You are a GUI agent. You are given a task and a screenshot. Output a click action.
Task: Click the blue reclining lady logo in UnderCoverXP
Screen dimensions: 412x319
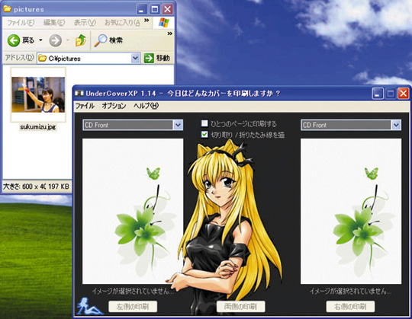tap(89, 305)
